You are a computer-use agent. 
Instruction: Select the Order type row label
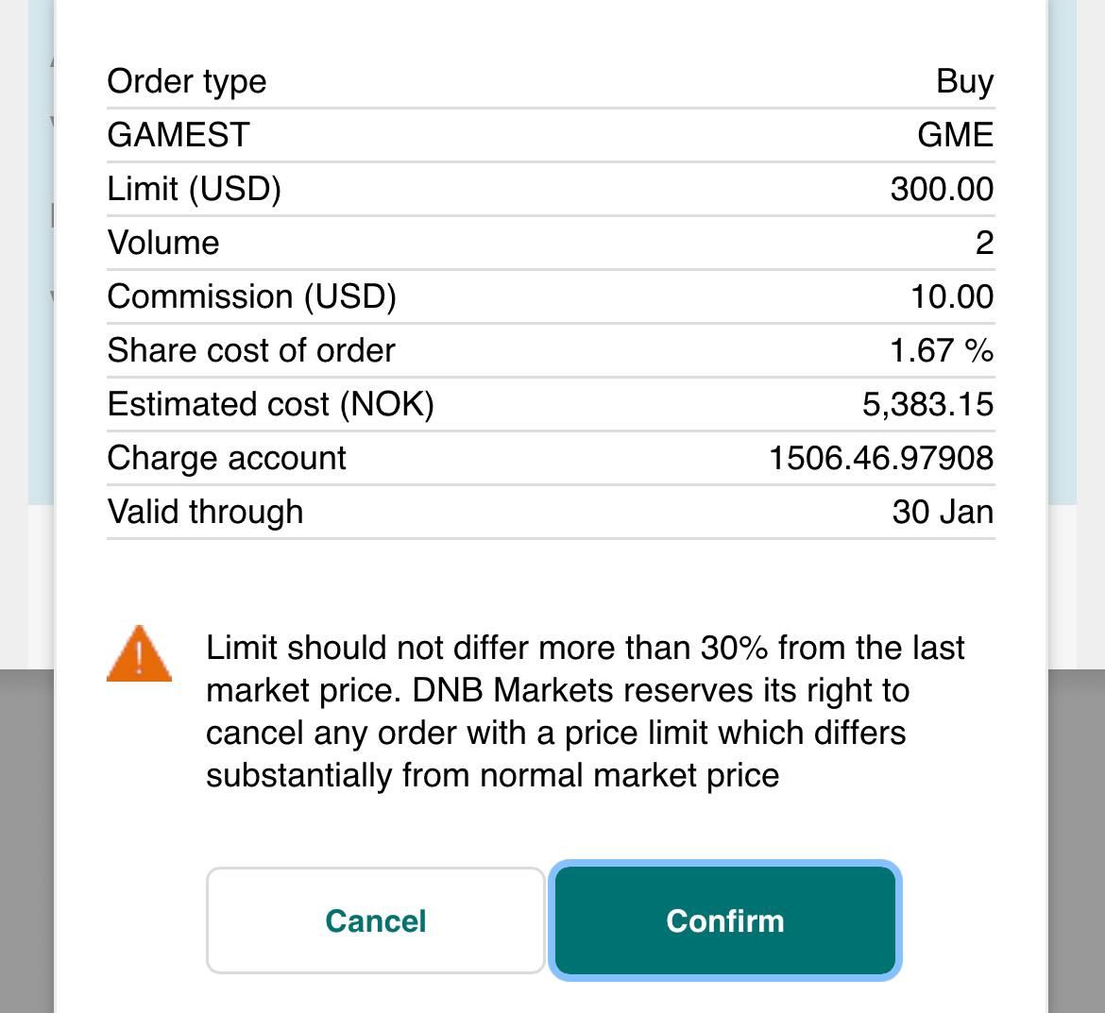point(187,82)
